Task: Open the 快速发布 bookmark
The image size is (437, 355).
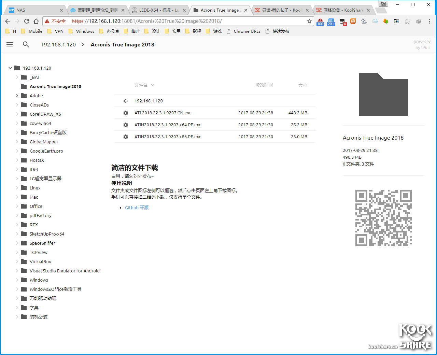Action: (x=277, y=31)
